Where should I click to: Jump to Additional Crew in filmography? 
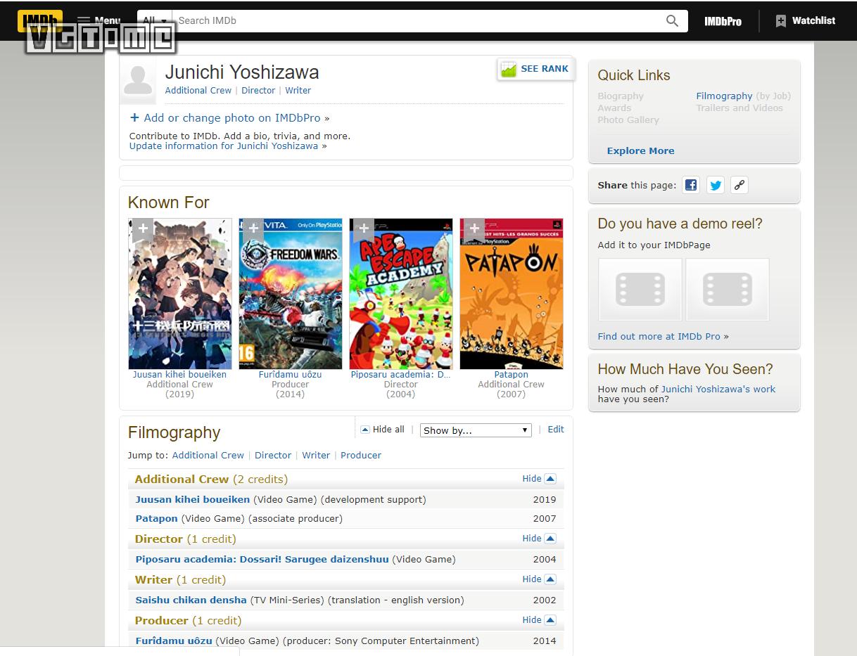(208, 456)
